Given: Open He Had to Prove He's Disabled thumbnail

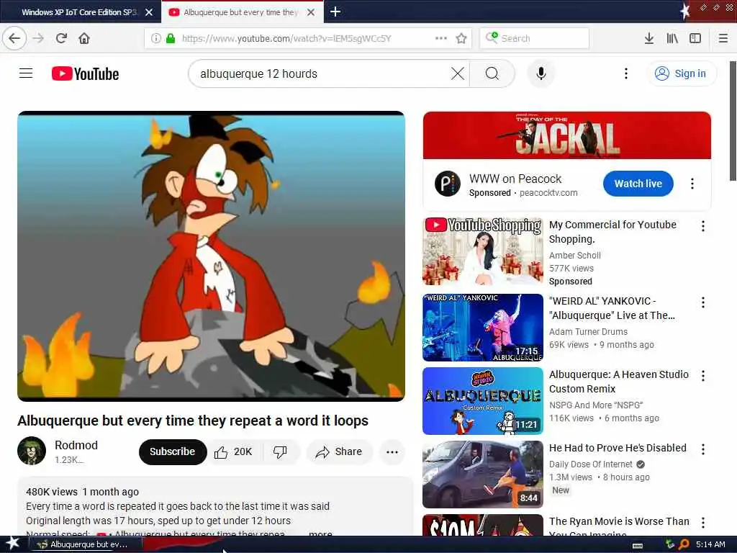Looking at the screenshot, I should click(483, 474).
